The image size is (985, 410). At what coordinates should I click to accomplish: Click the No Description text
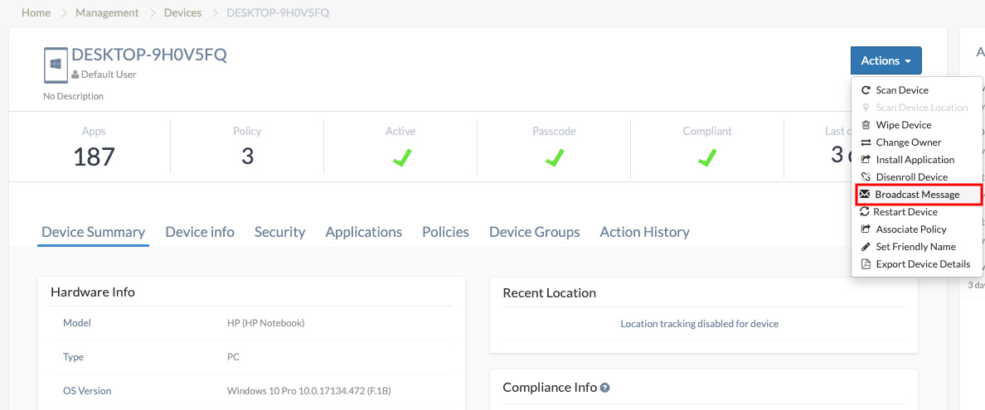[74, 97]
